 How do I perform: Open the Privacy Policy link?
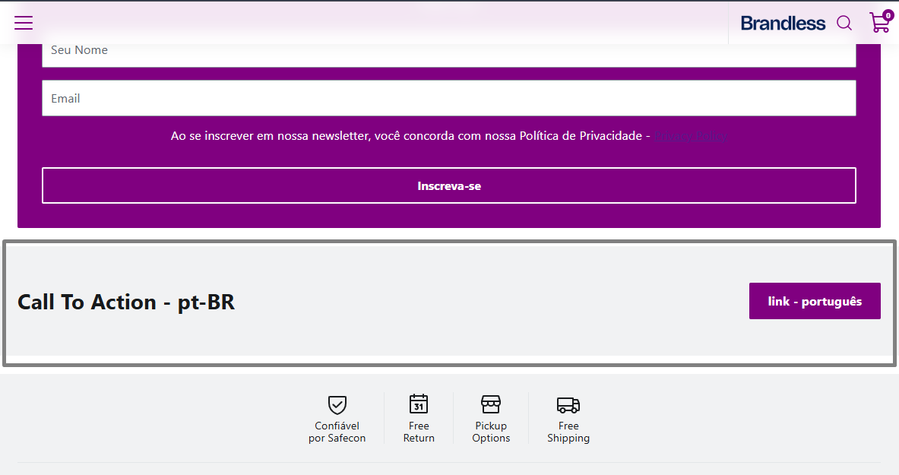click(690, 136)
